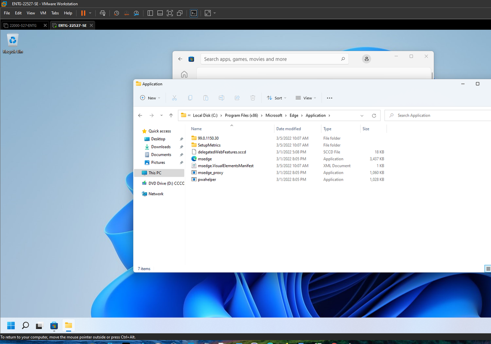Click the Delete trash icon

click(x=253, y=98)
